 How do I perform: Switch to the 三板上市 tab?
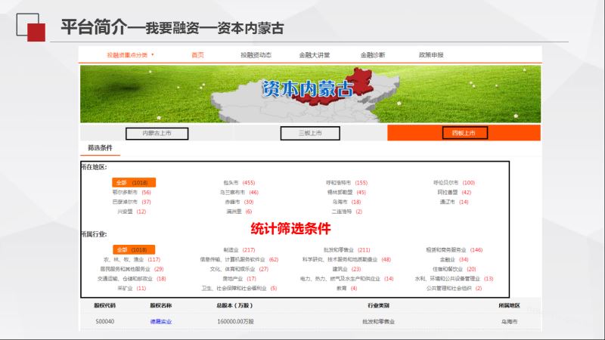point(310,133)
